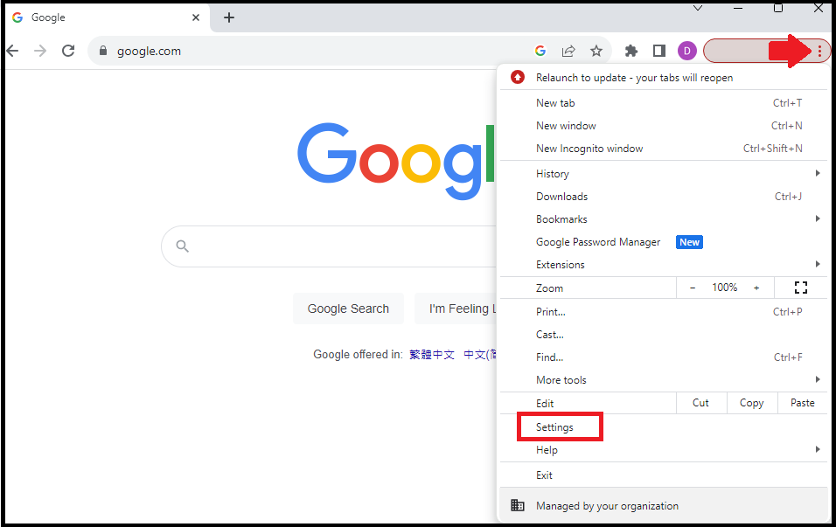Open a New Incognito window

coord(664,149)
